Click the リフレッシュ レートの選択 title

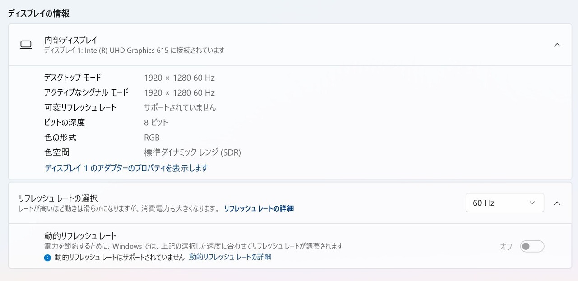point(58,198)
